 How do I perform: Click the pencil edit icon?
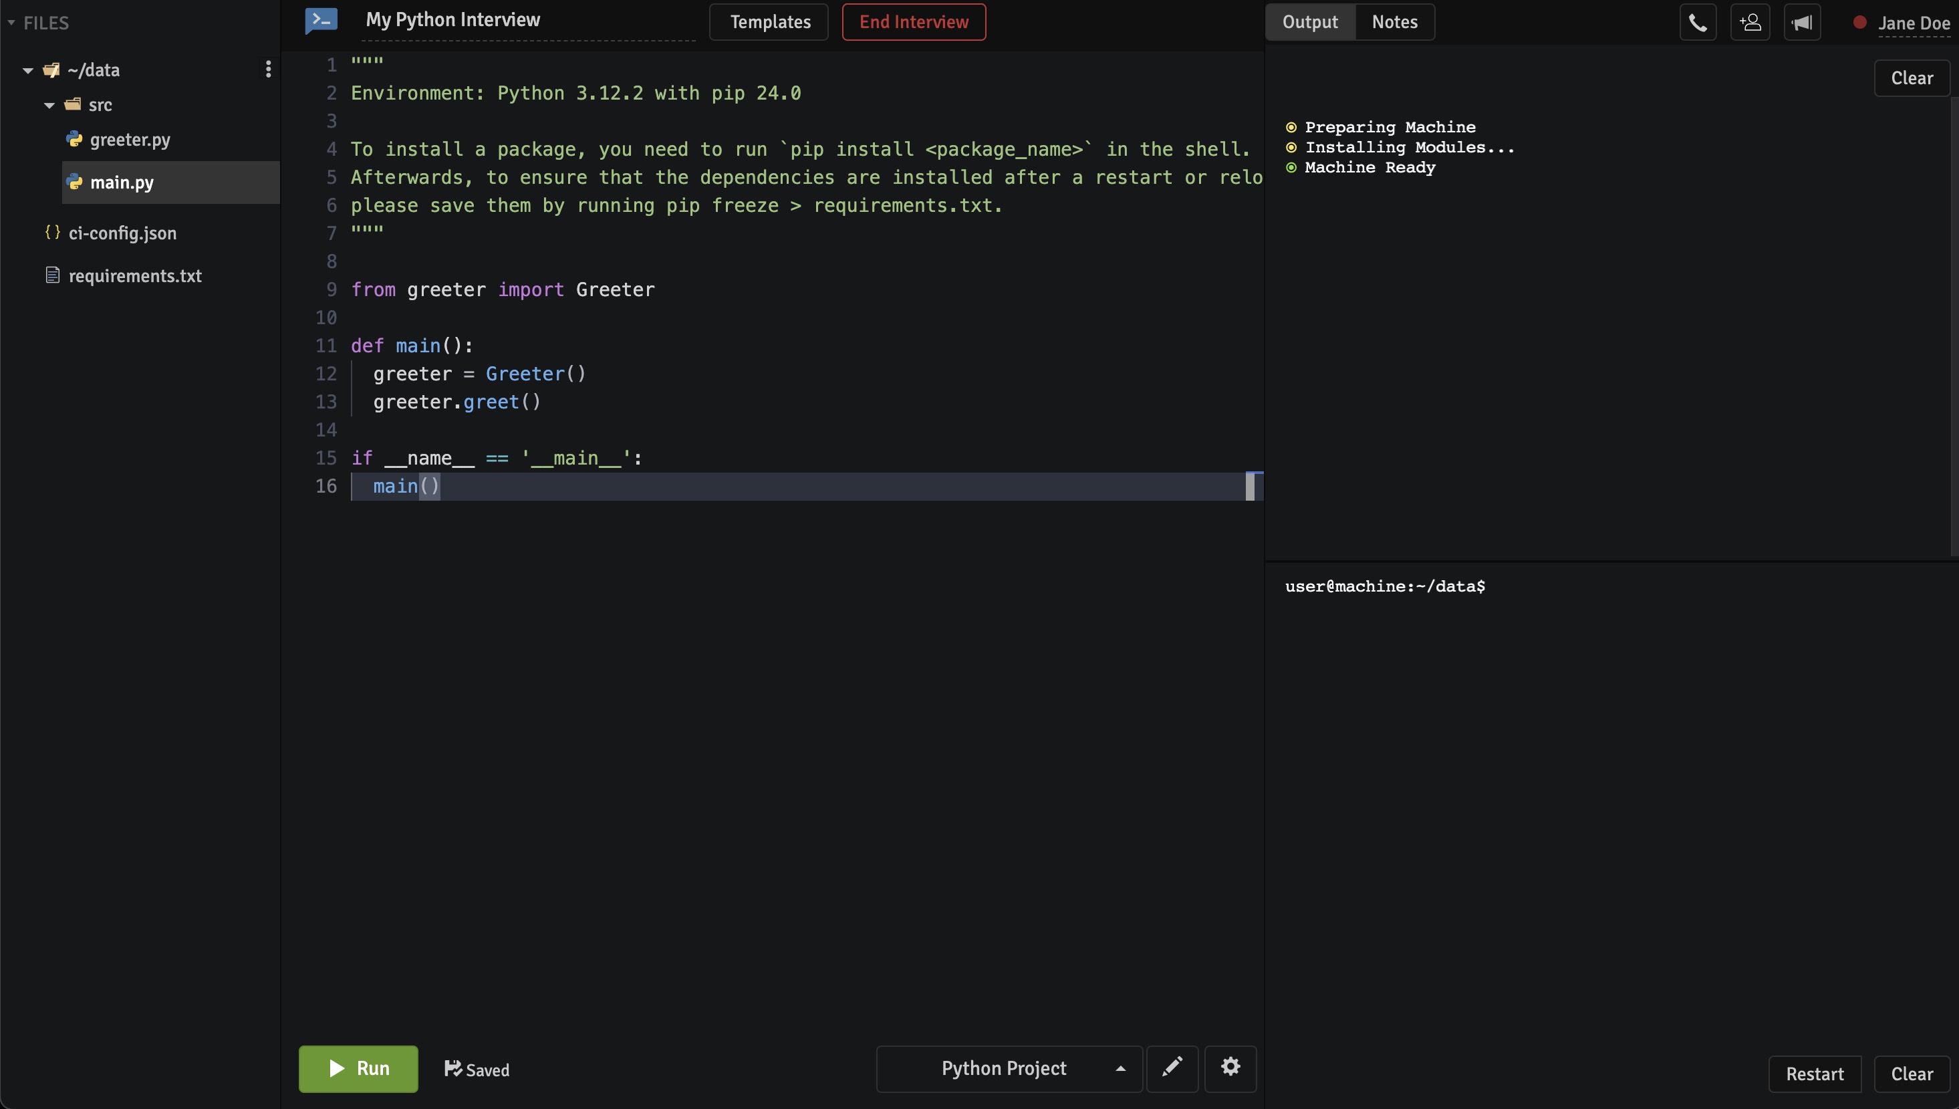tap(1172, 1068)
